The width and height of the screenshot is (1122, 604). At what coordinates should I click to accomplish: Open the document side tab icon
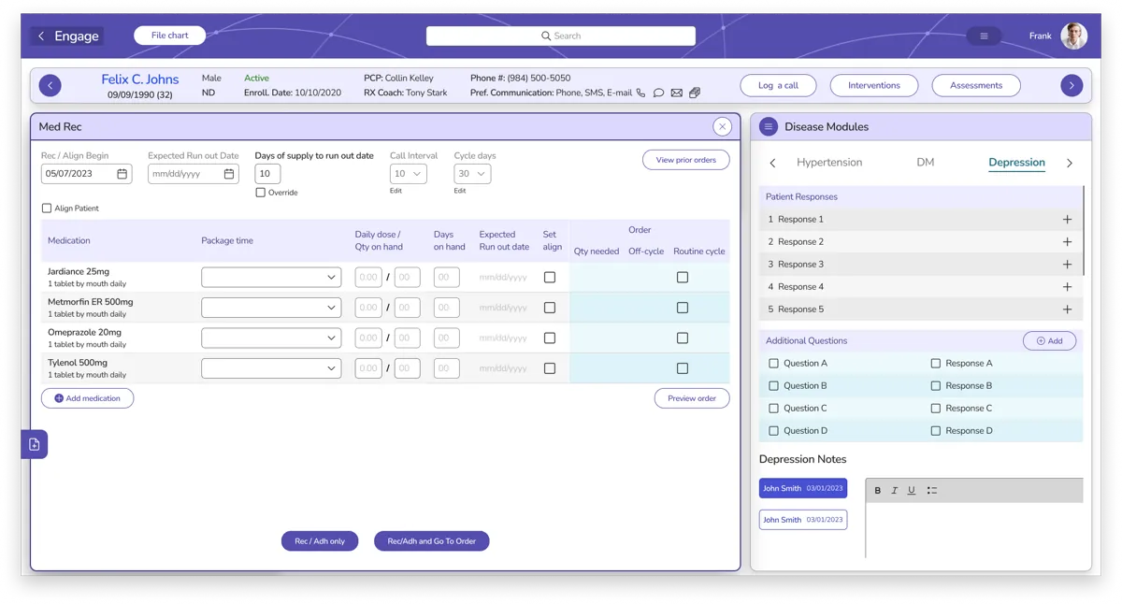(35, 444)
